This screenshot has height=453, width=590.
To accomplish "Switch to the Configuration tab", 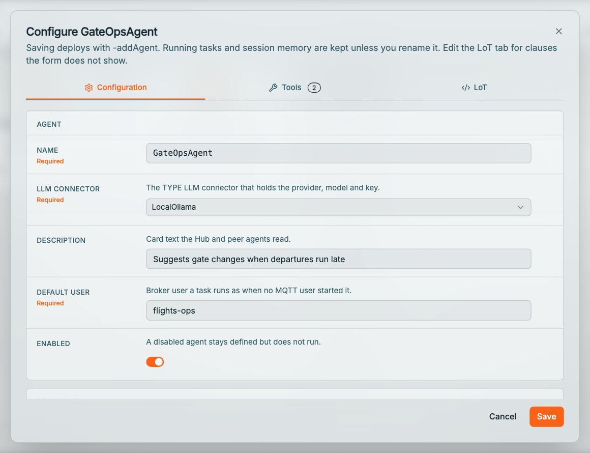I will point(115,88).
